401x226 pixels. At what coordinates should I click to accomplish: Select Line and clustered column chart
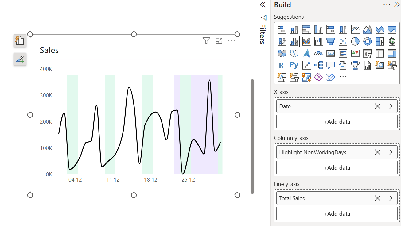(x=294, y=41)
